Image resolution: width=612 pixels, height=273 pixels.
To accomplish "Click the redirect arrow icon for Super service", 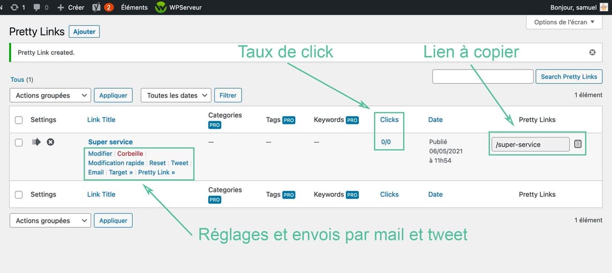I will [36, 142].
